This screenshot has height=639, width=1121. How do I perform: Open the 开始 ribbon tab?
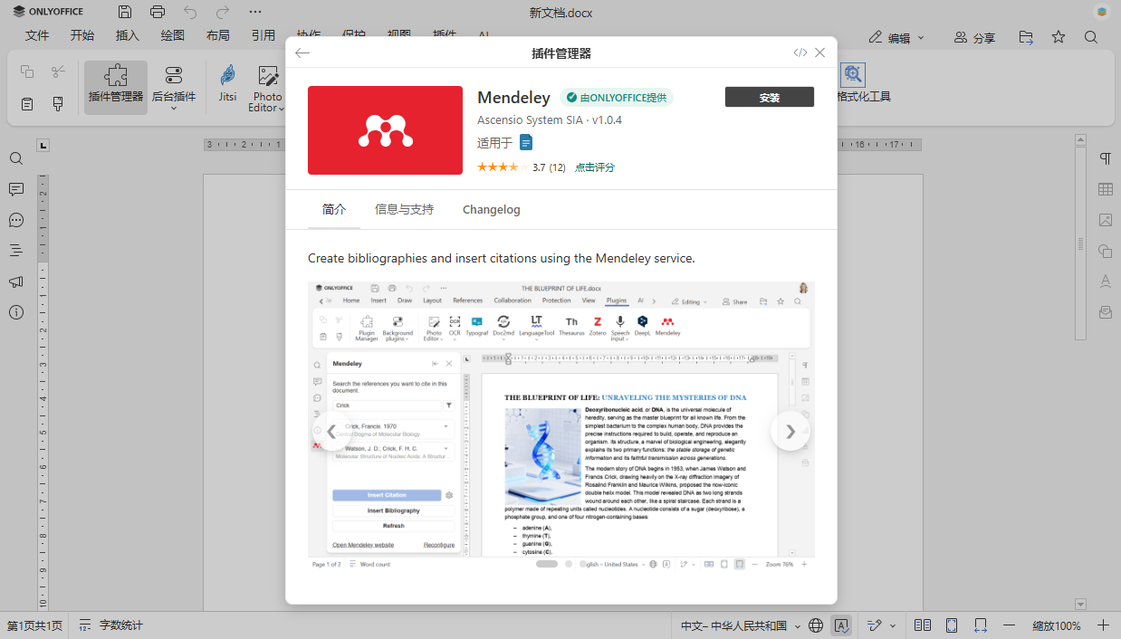pyautogui.click(x=82, y=36)
